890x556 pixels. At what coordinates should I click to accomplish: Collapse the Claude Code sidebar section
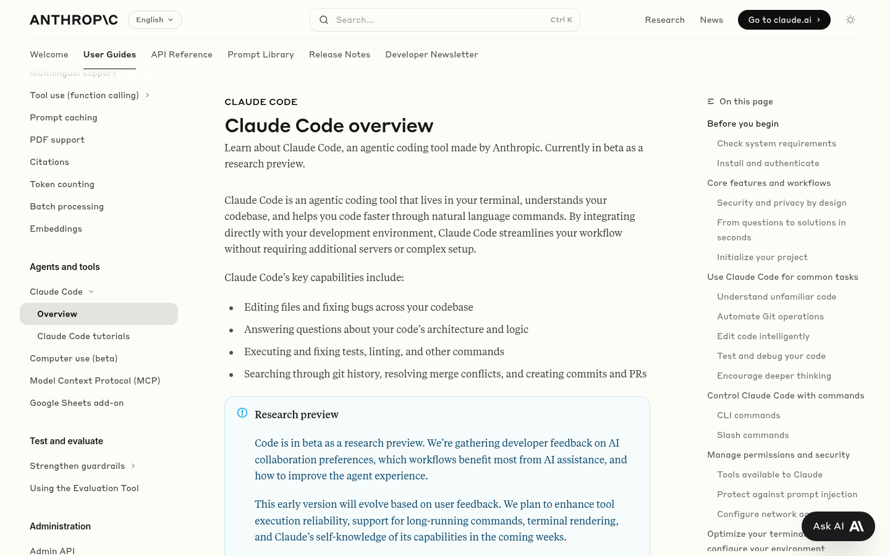click(x=91, y=291)
